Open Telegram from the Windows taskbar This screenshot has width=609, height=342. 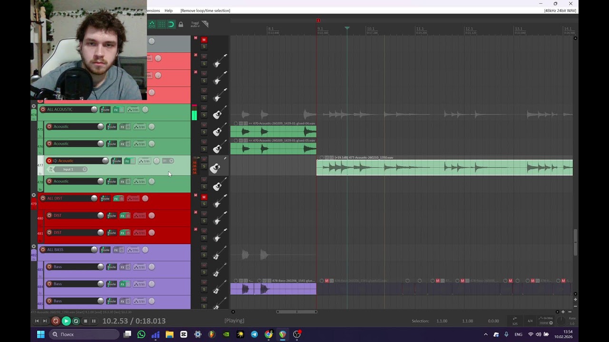[x=255, y=334]
